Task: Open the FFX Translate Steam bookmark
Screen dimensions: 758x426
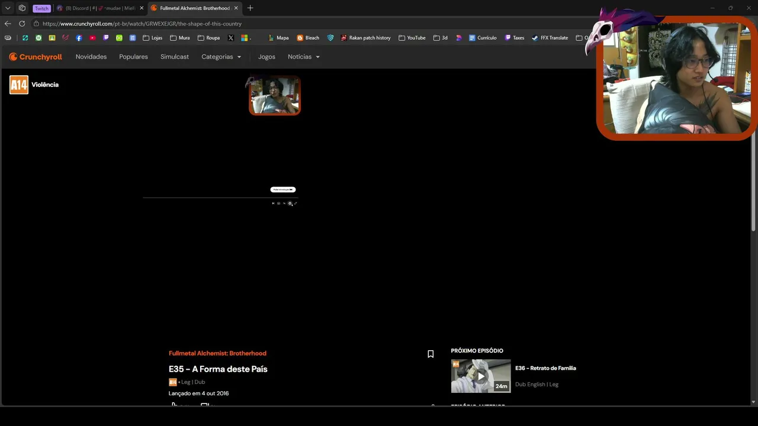Action: point(550,38)
